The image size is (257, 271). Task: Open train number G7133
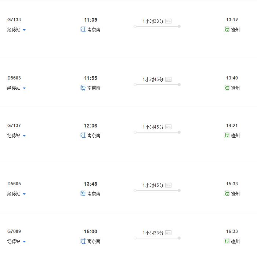tap(14, 20)
